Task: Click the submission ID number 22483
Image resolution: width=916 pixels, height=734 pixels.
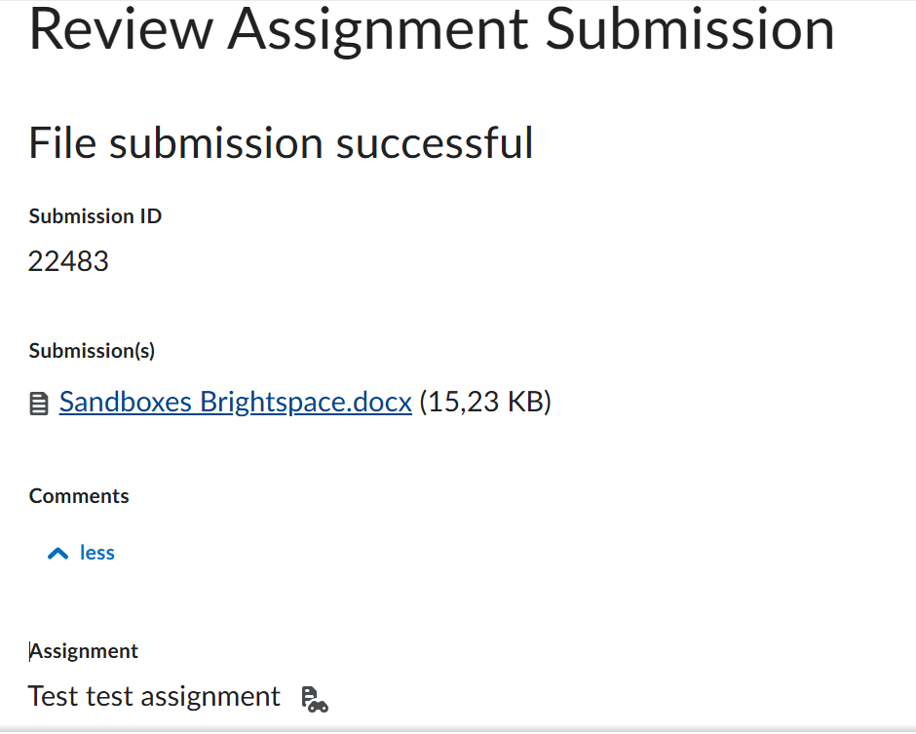Action: point(68,261)
